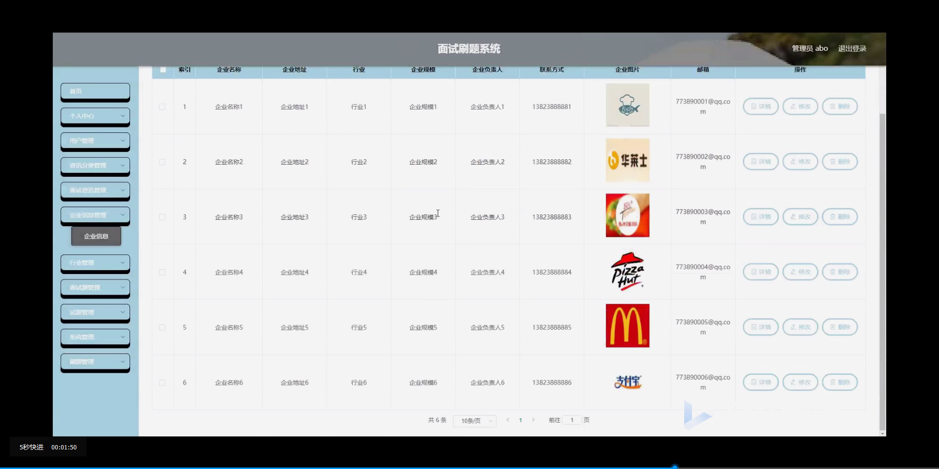This screenshot has width=939, height=469.
Task: Click 删除 in the 企业名称3 row
Action: coord(840,217)
